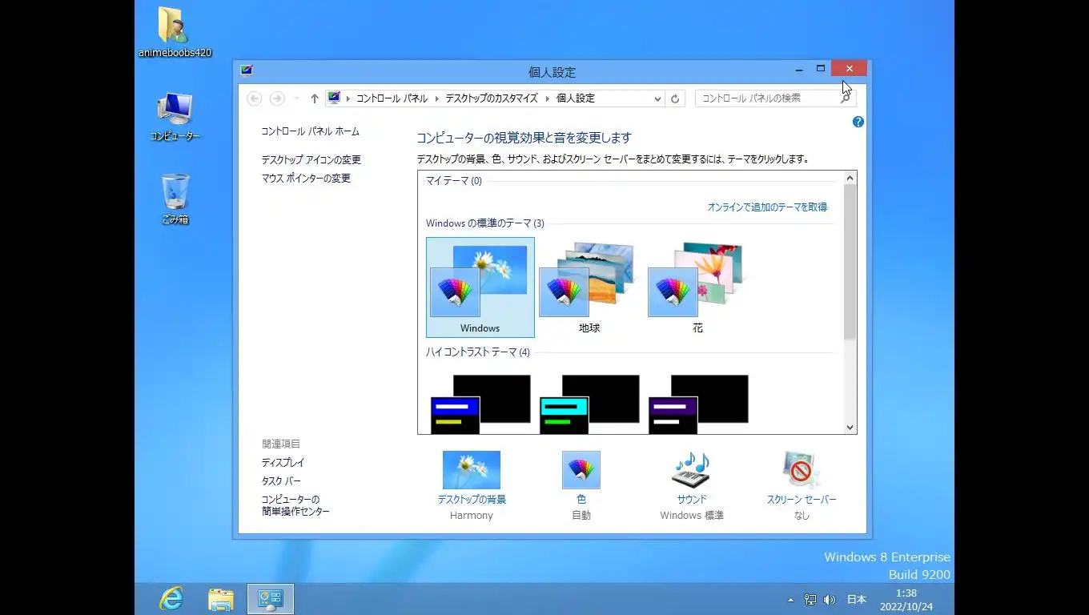Click the 日本 input language indicator

[857, 600]
